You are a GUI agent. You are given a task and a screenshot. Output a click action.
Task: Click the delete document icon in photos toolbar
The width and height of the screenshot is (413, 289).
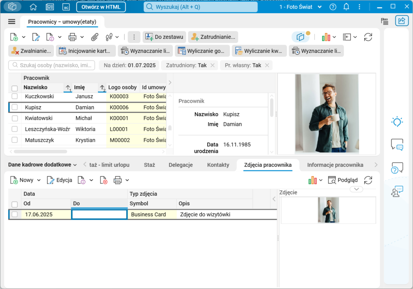104,180
